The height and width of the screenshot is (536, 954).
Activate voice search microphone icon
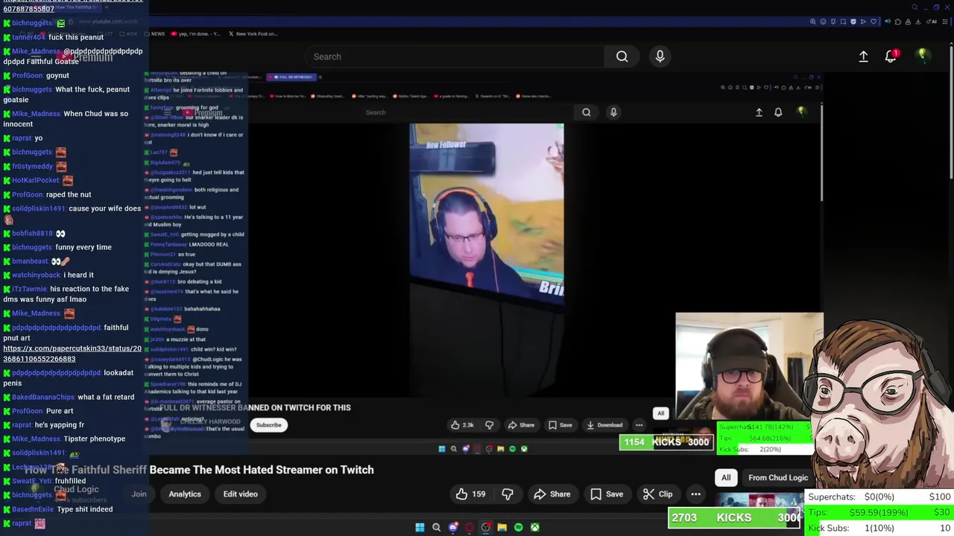(660, 57)
